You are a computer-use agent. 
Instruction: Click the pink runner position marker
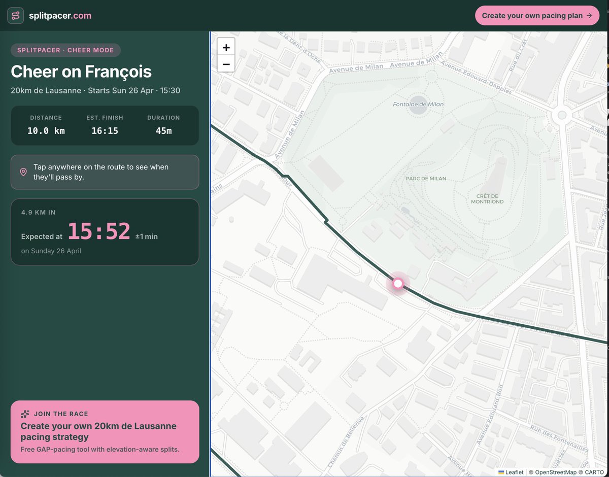click(x=398, y=283)
